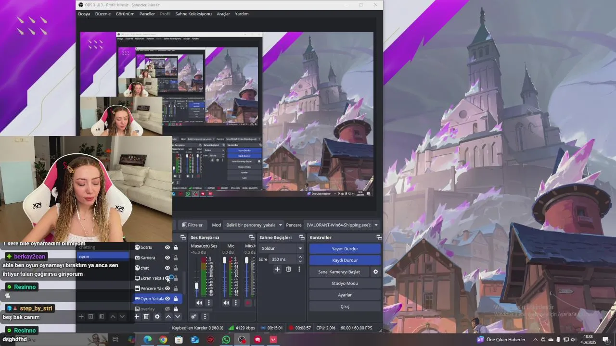The width and height of the screenshot is (616, 346).
Task: Show hidden system tray icons chevron
Action: (x=535, y=340)
